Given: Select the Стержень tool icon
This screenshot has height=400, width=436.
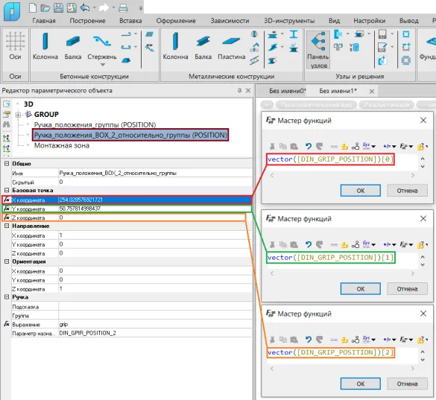Looking at the screenshot, I should [x=102, y=41].
